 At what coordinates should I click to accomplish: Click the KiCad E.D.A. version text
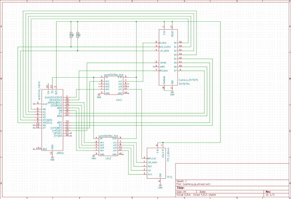196,195
